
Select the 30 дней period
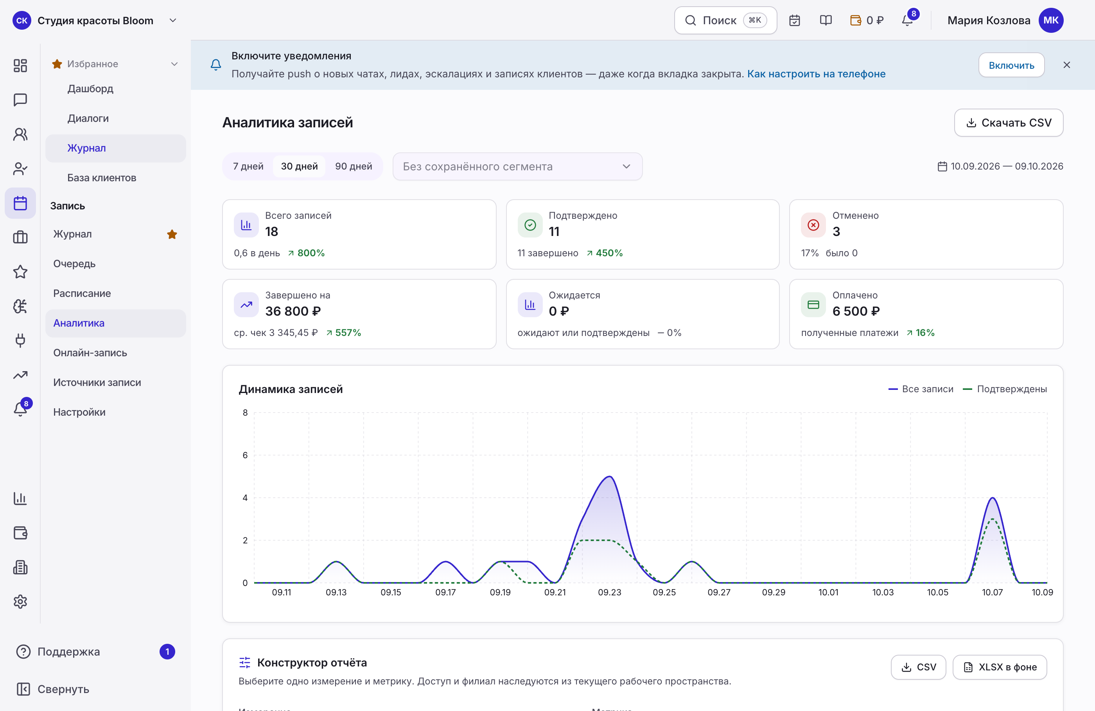click(300, 166)
